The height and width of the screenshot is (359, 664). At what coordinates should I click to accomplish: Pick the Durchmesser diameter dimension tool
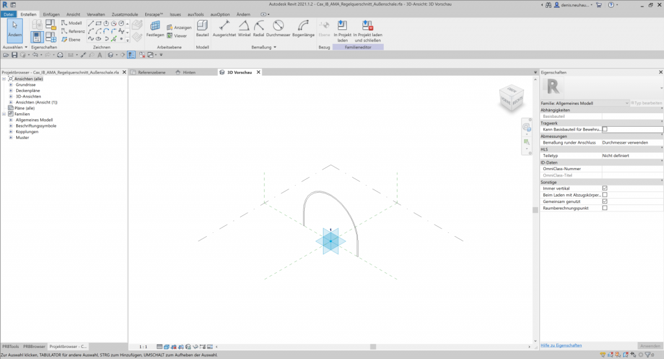[x=278, y=28]
